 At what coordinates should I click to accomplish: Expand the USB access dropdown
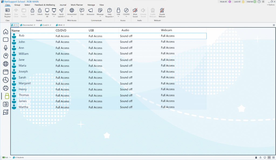[x=118, y=16]
